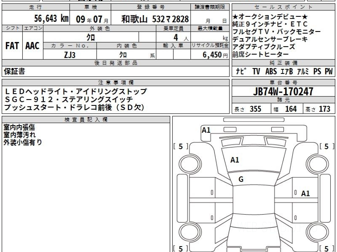Click the 乗車定員 header
The width and height of the screenshot is (337, 252).
(x=173, y=28)
